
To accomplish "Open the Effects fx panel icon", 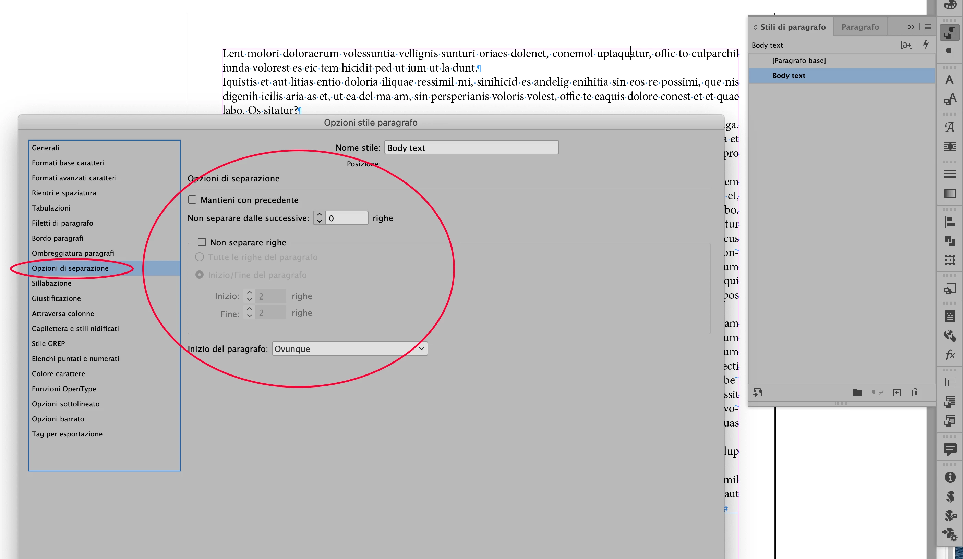I will point(950,355).
